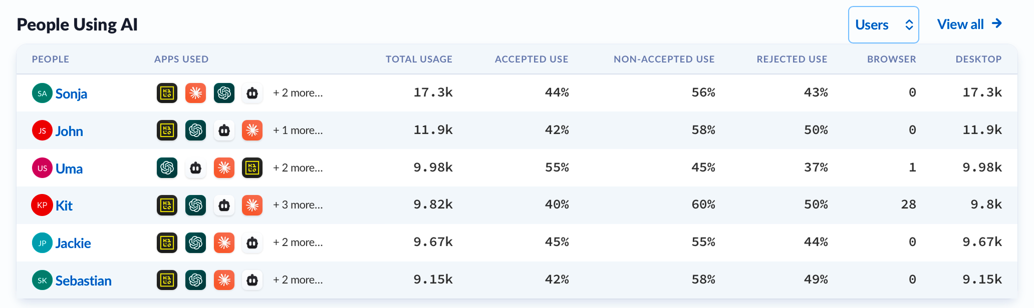The width and height of the screenshot is (1034, 308).
Task: Click the Accepted Use column header
Action: (532, 59)
